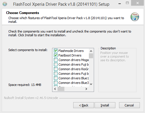This screenshot has height=113, width=145.
Task: Uncheck the Flashmode Drivers checkbox
Action: coord(56,51)
